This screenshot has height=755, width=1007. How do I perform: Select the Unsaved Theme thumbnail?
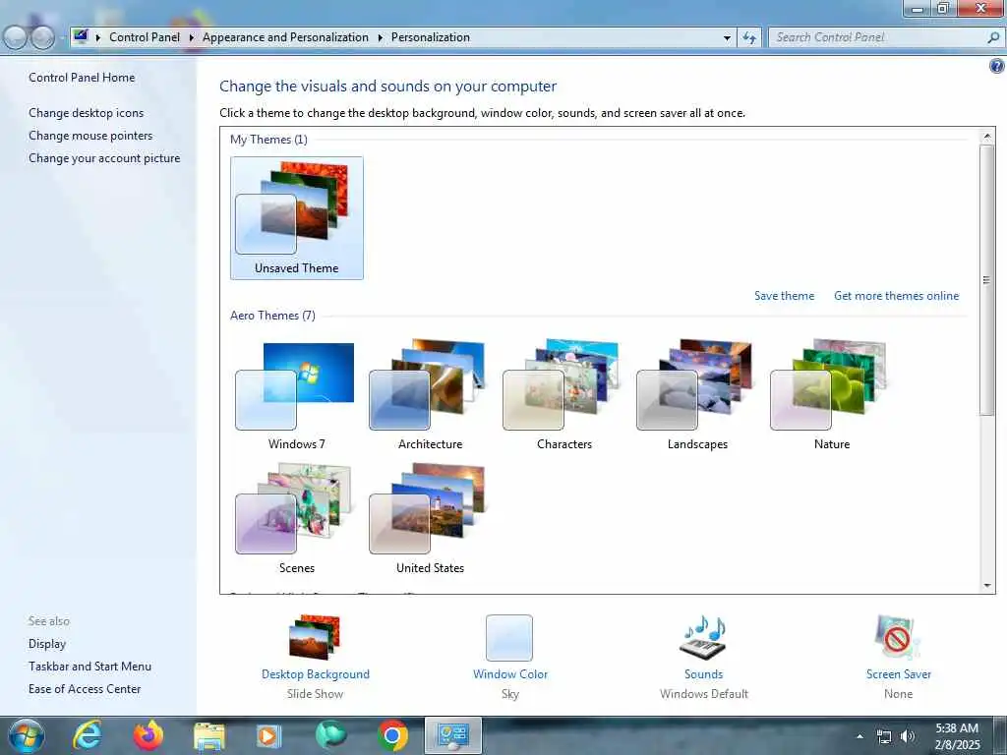coord(297,217)
